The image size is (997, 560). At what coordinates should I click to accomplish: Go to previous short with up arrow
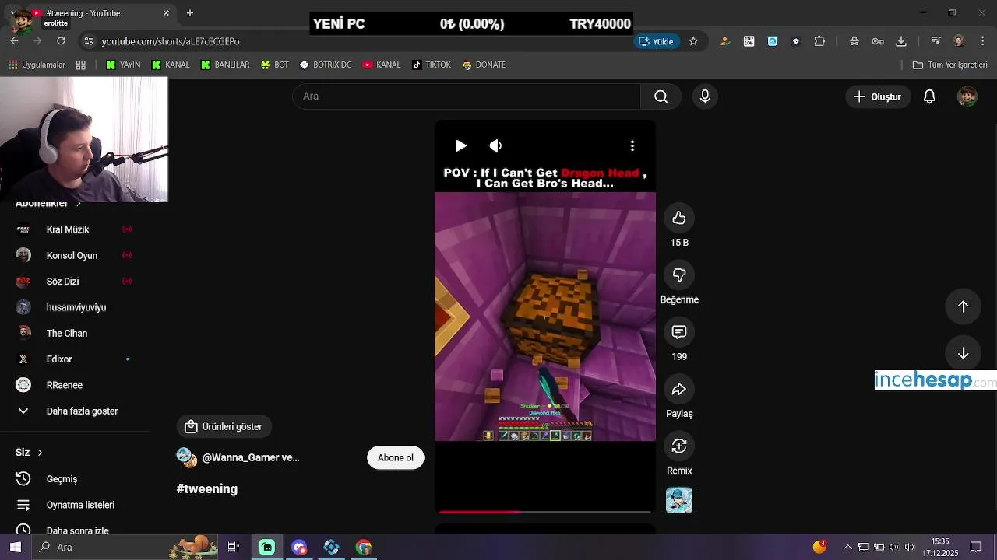(964, 306)
